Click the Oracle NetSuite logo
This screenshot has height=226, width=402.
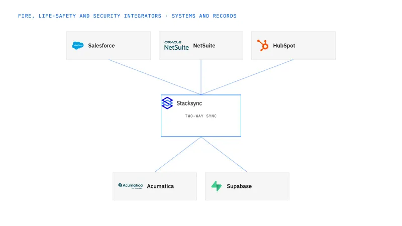(176, 46)
